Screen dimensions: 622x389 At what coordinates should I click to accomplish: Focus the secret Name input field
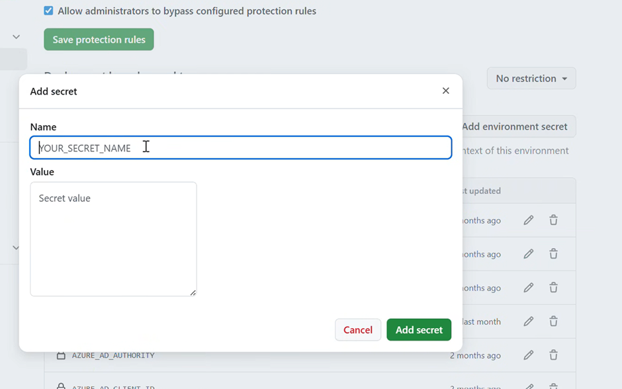pyautogui.click(x=241, y=148)
